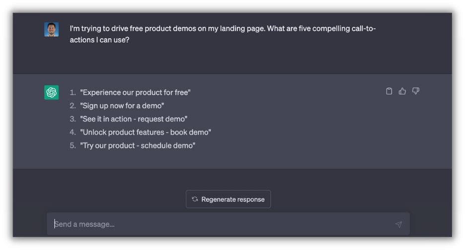
Task: Copy the response with the clipboard icon
Action: coord(389,91)
